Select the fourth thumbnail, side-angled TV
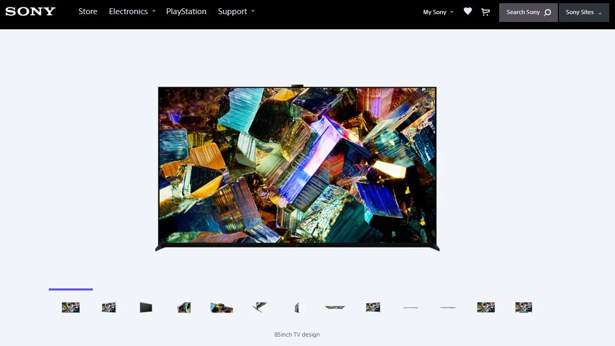The height and width of the screenshot is (346, 615). 184,307
